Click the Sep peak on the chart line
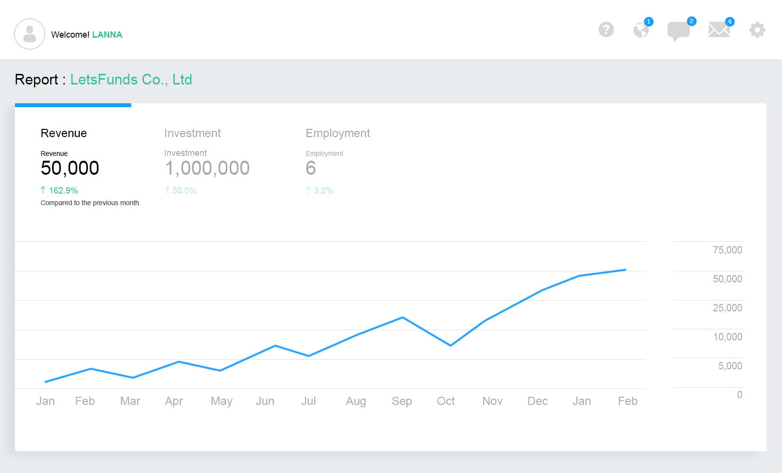This screenshot has width=782, height=473. point(403,318)
